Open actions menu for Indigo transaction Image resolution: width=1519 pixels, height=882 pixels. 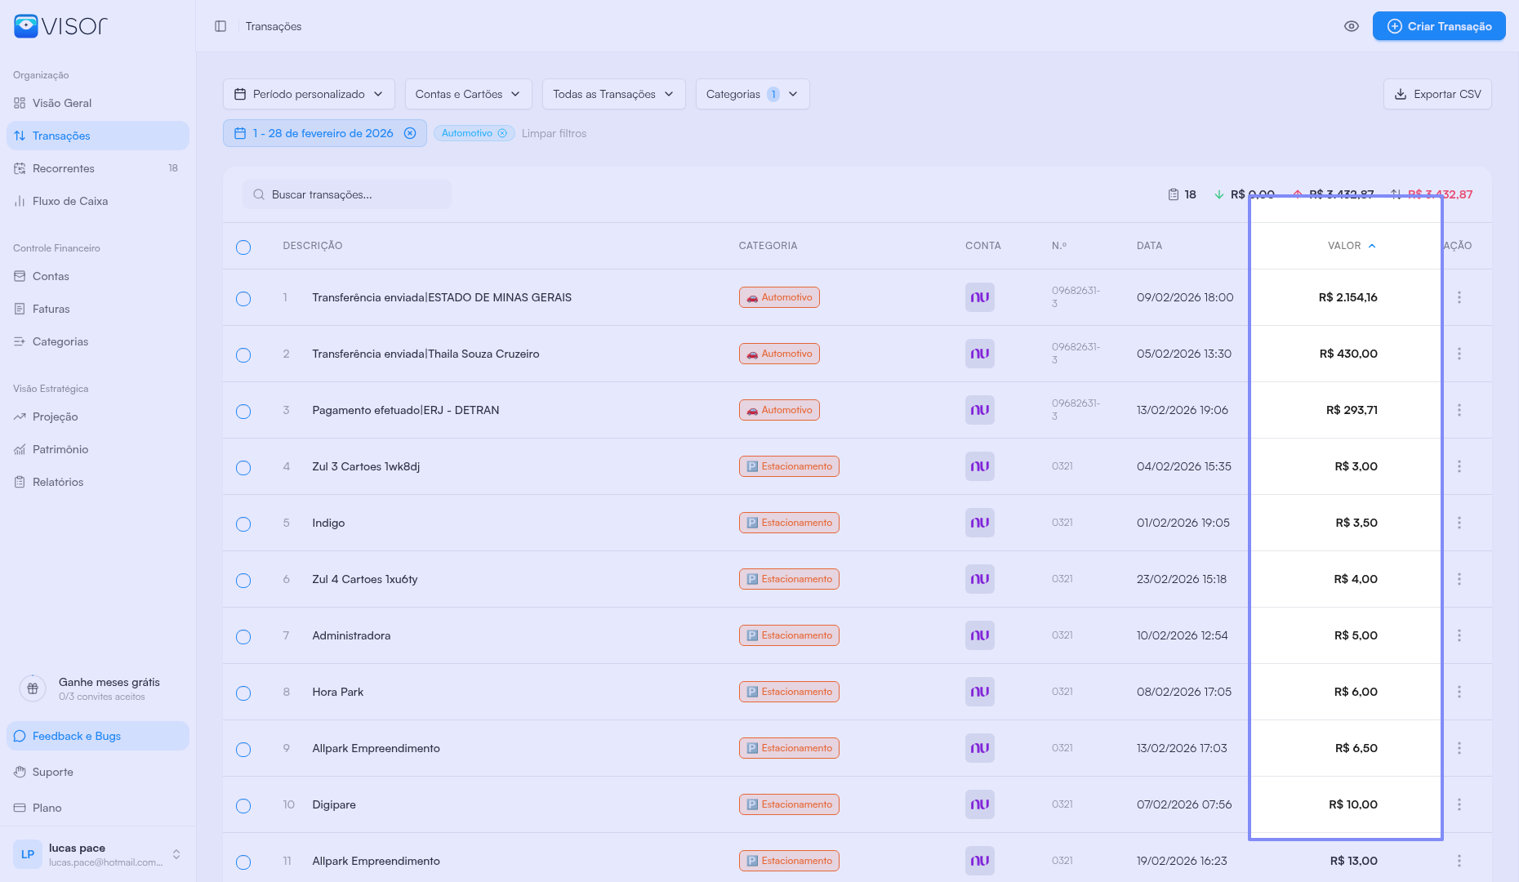click(1459, 523)
